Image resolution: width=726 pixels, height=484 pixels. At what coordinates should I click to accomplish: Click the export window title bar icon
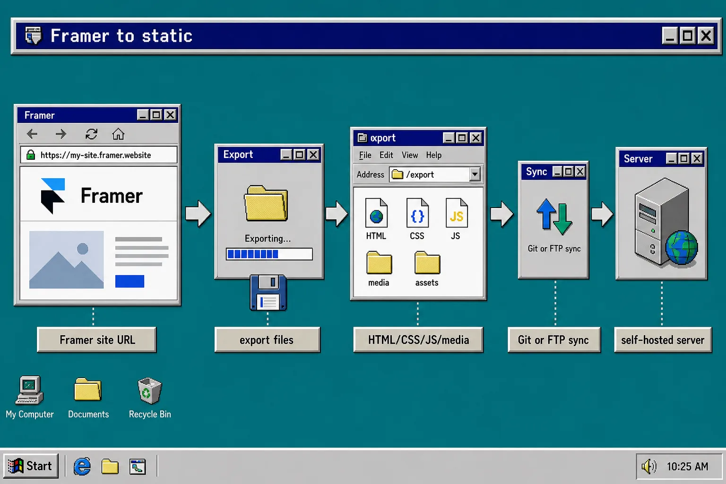pos(363,138)
